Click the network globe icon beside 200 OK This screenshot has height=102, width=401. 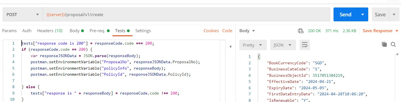[300, 31]
